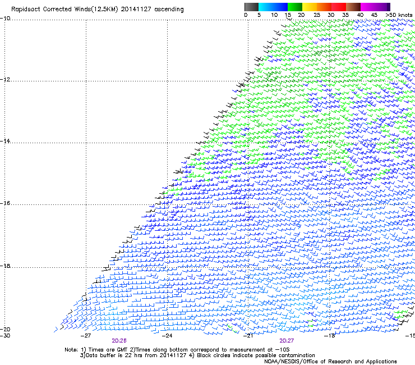Click the orange 25–30 knots legend swatch
415x365 pixels.
(324, 7)
